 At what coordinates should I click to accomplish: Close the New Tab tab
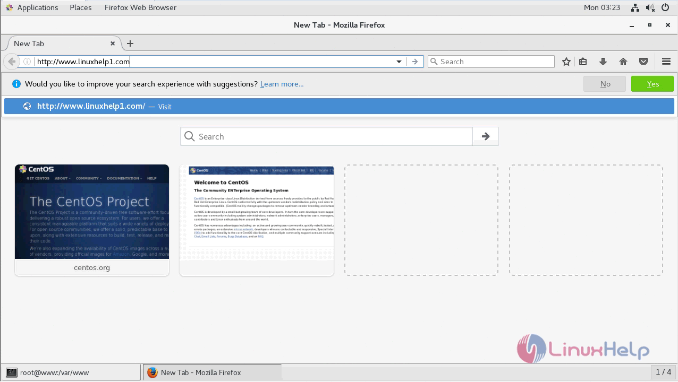click(113, 44)
